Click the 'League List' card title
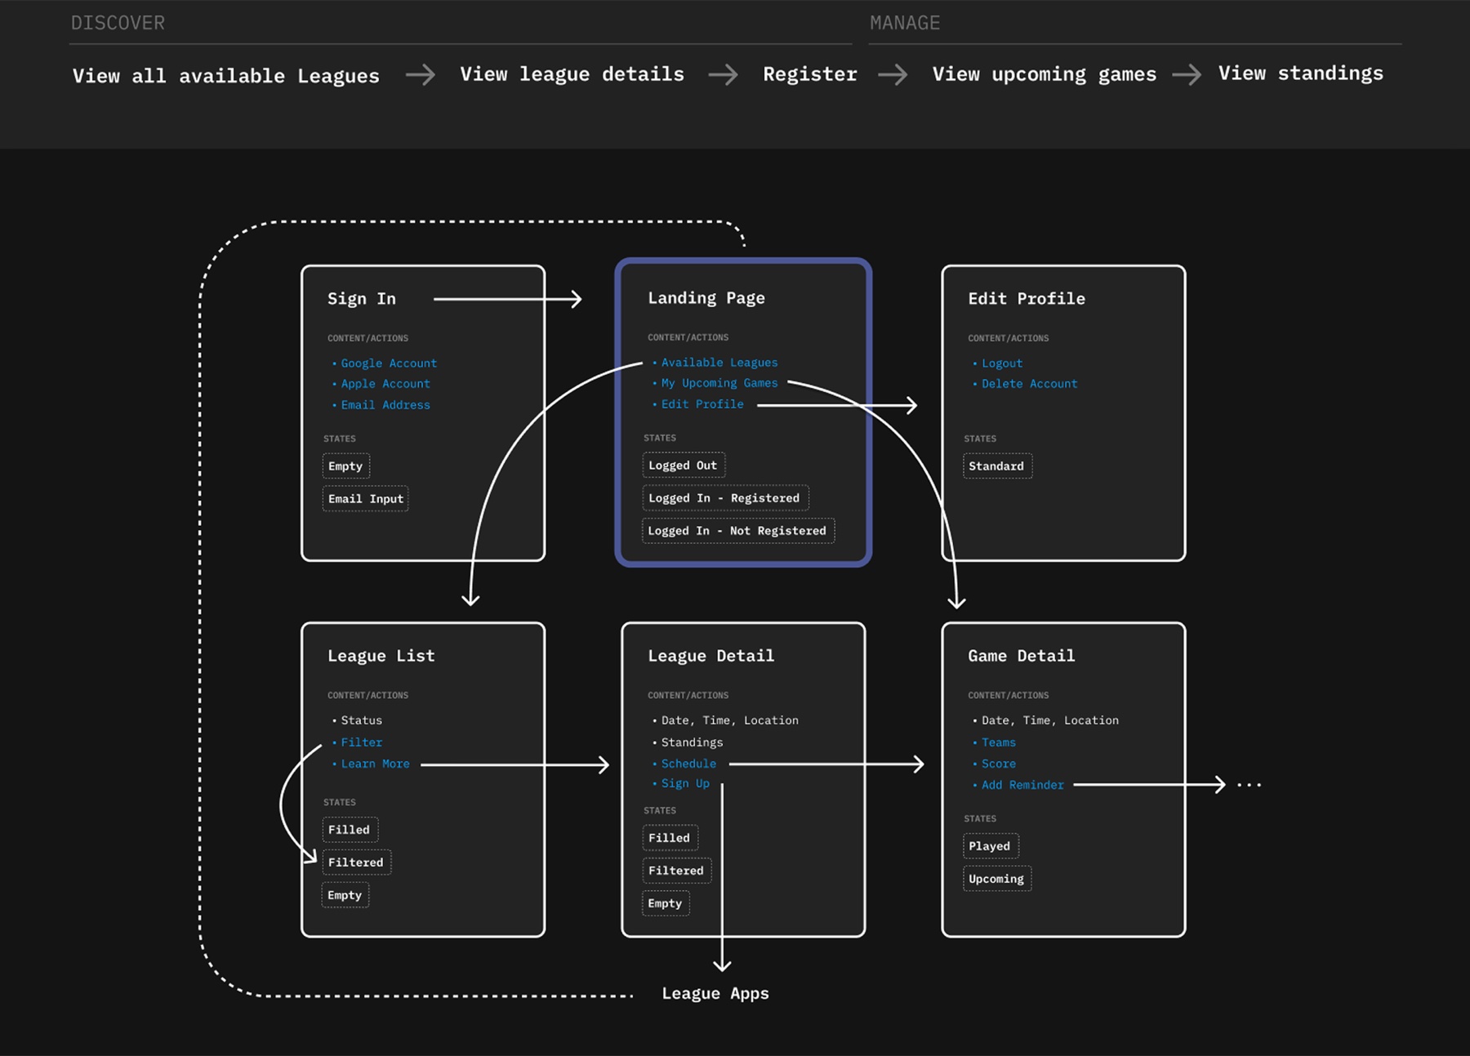This screenshot has height=1056, width=1470. pyautogui.click(x=381, y=656)
